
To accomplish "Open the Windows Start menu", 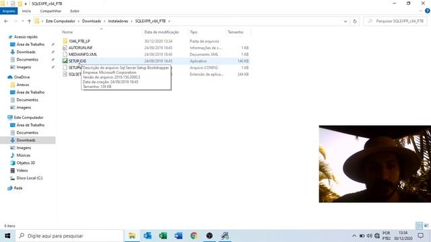I will [7, 236].
